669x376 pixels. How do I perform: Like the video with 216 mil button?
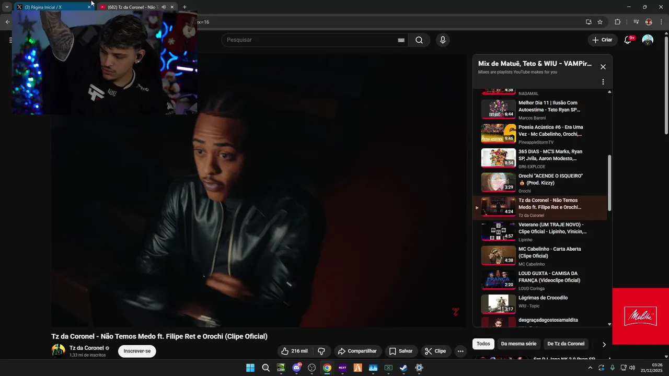click(294, 351)
